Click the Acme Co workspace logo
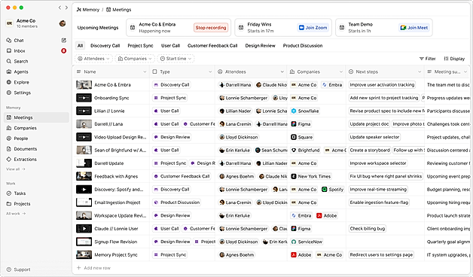 [x=10, y=23]
